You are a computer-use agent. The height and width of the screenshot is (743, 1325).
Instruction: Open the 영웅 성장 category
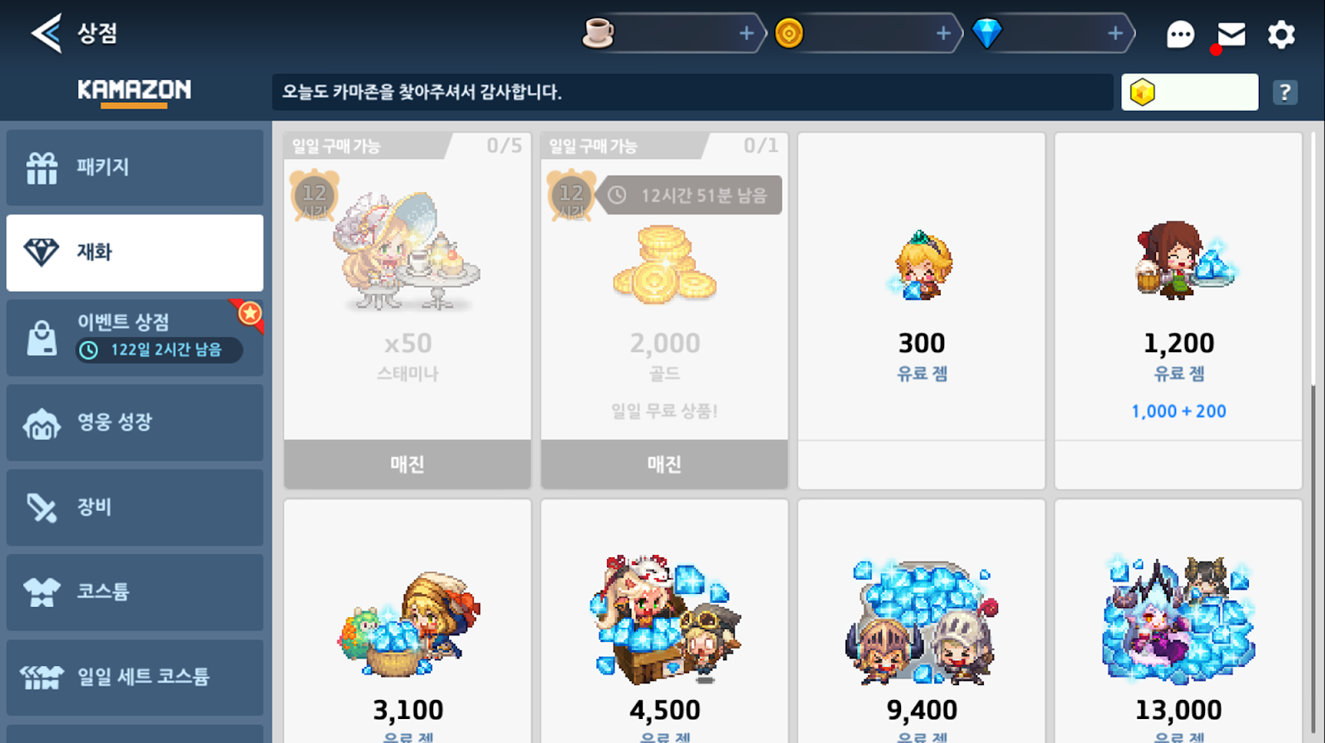[x=135, y=422]
